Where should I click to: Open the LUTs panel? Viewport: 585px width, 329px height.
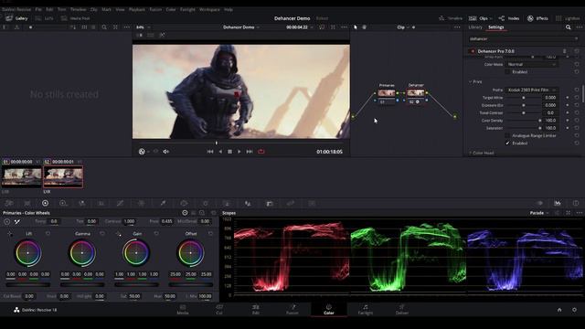(x=45, y=18)
